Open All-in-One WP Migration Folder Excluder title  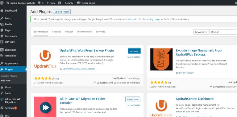click(82, 101)
